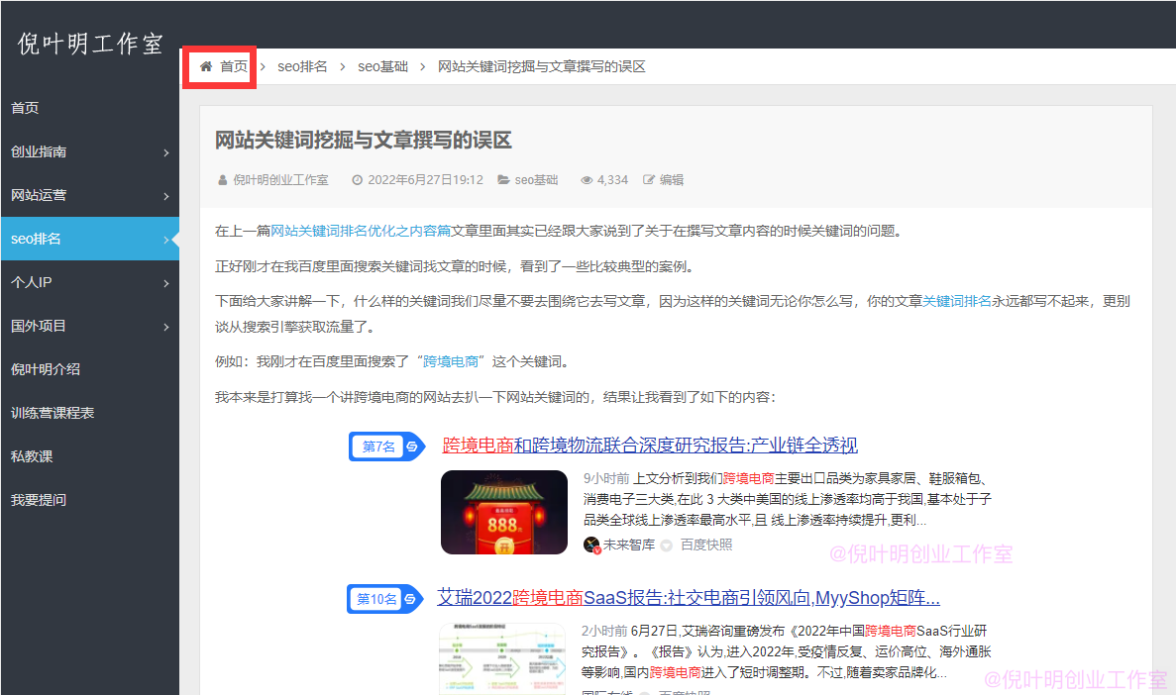Click seo基础 category link under title
This screenshot has height=695, width=1176.
536,180
